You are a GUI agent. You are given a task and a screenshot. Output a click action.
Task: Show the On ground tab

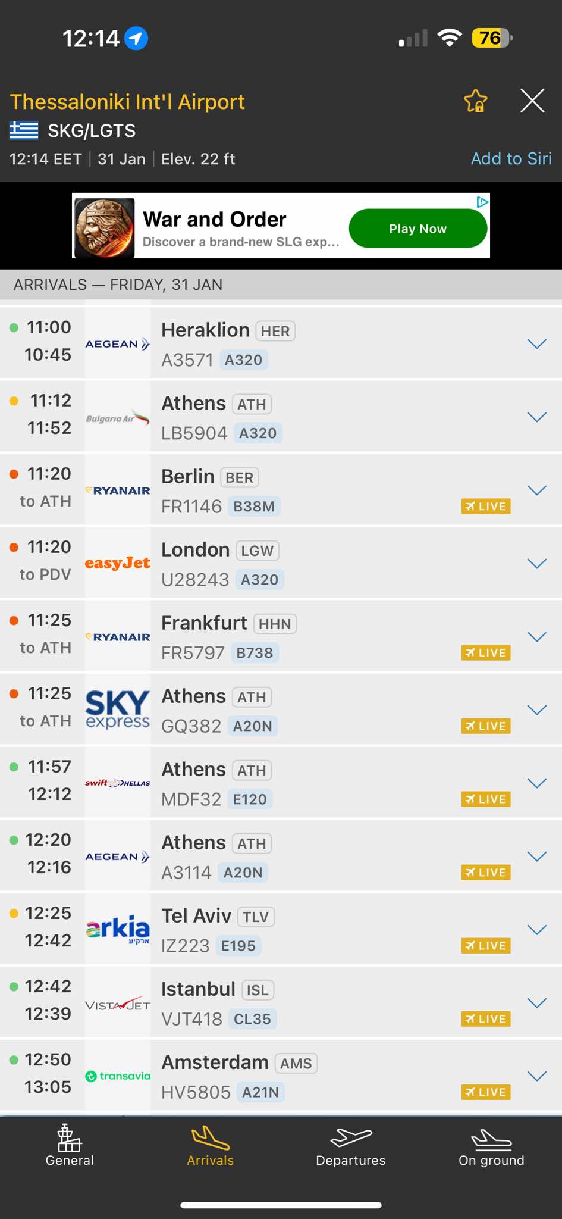coord(491,1145)
